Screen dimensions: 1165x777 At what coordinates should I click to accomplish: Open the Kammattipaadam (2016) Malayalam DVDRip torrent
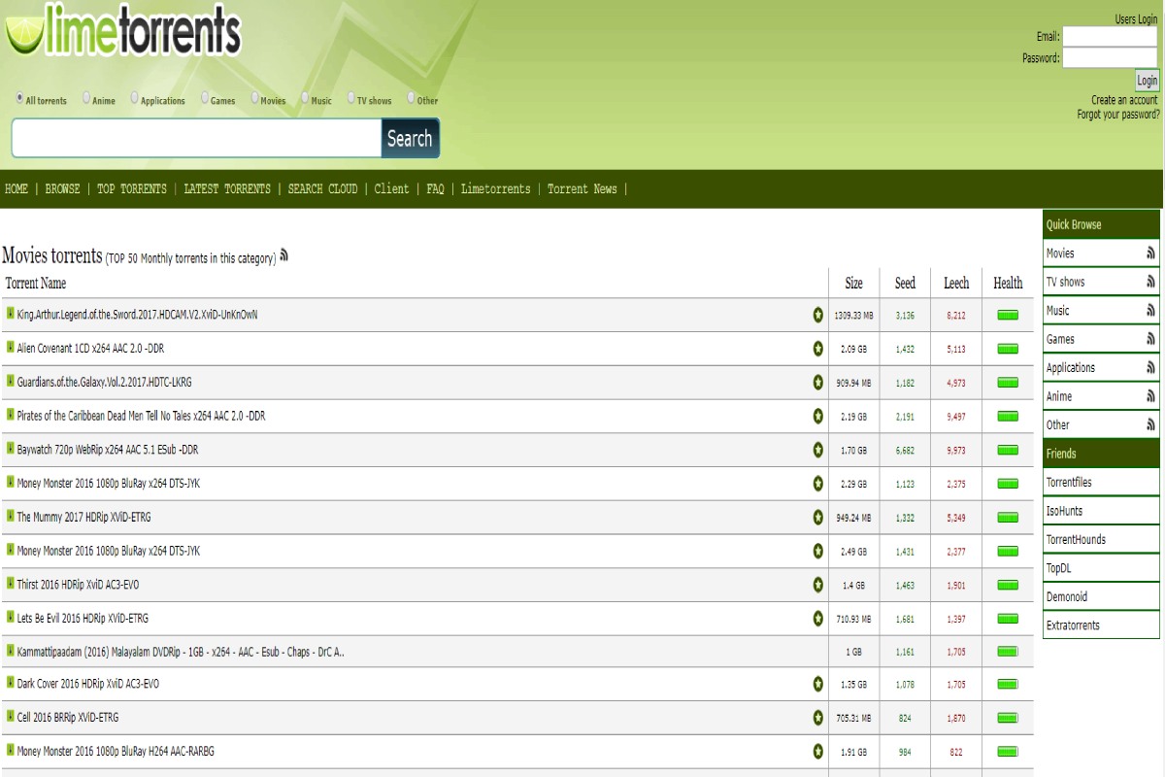pyautogui.click(x=181, y=652)
